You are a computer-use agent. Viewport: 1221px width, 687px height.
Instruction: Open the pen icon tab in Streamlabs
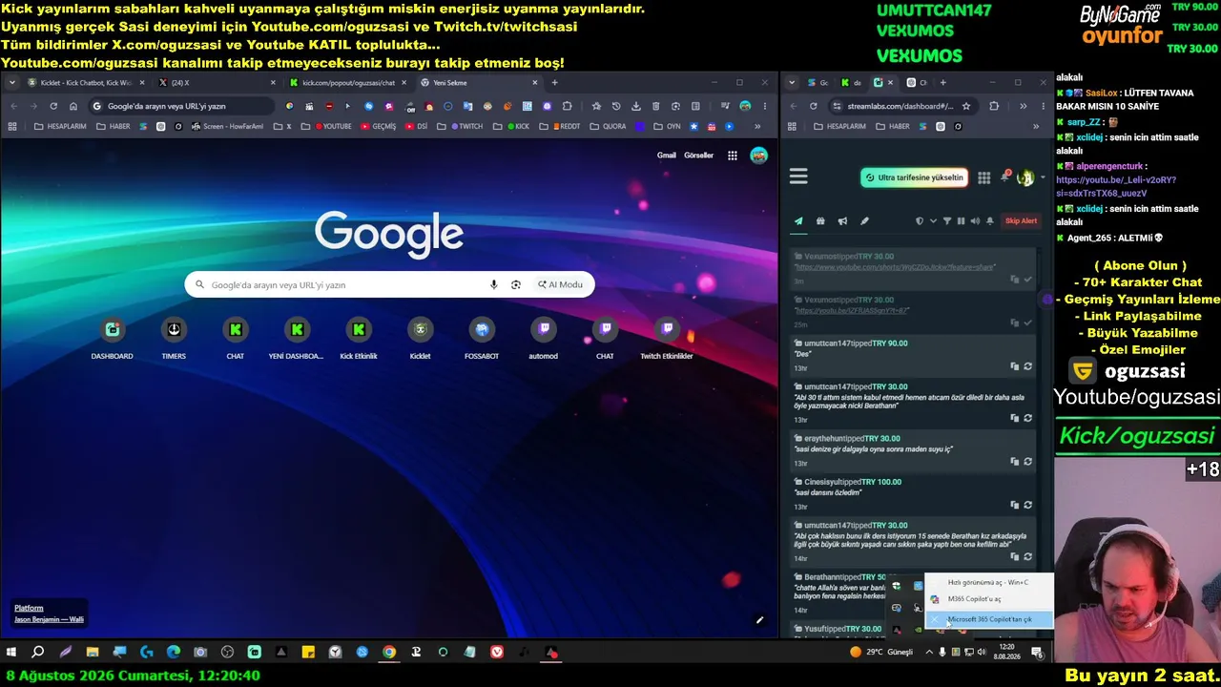click(x=864, y=221)
